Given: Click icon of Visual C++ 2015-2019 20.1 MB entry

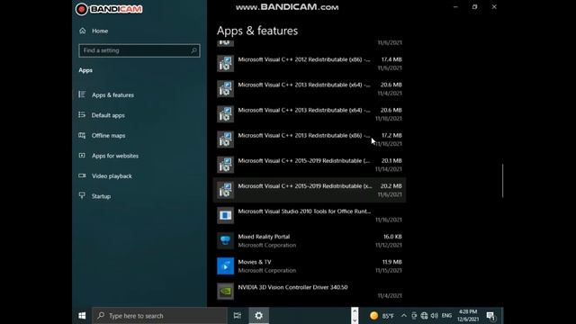Looking at the screenshot, I should point(225,165).
